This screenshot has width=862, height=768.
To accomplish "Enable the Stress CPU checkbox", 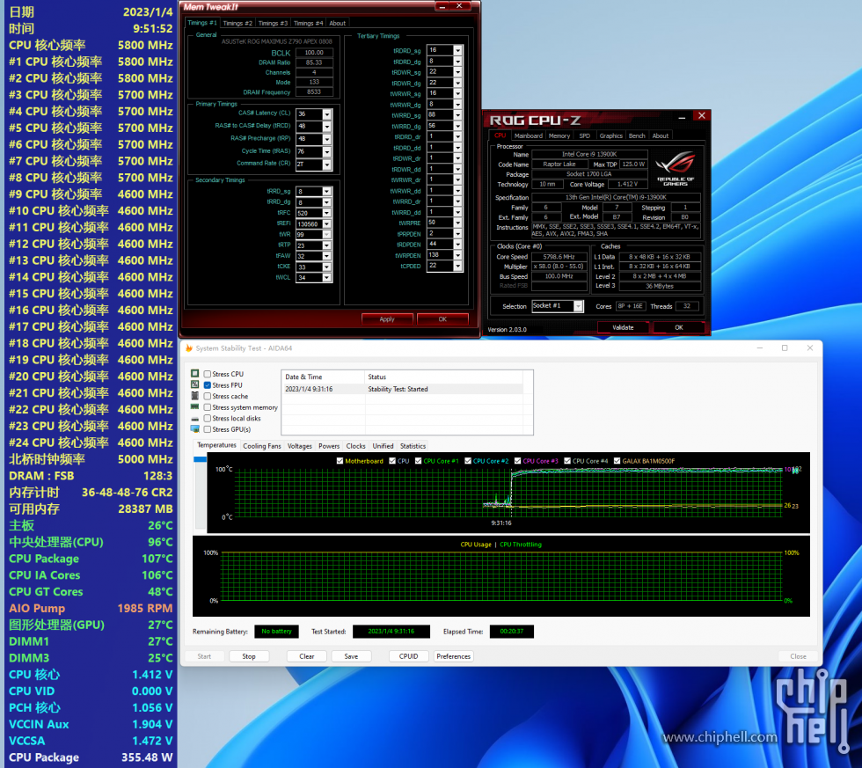I will point(208,374).
